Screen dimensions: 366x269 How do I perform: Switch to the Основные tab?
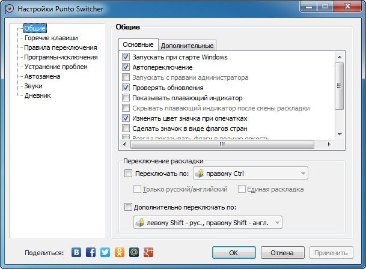pyautogui.click(x=138, y=44)
